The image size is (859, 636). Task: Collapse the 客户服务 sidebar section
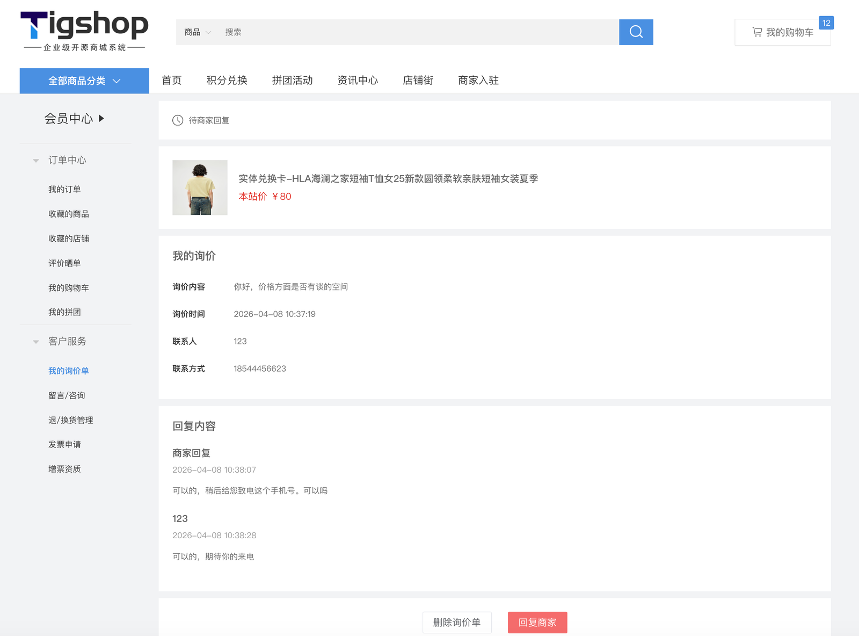[36, 342]
